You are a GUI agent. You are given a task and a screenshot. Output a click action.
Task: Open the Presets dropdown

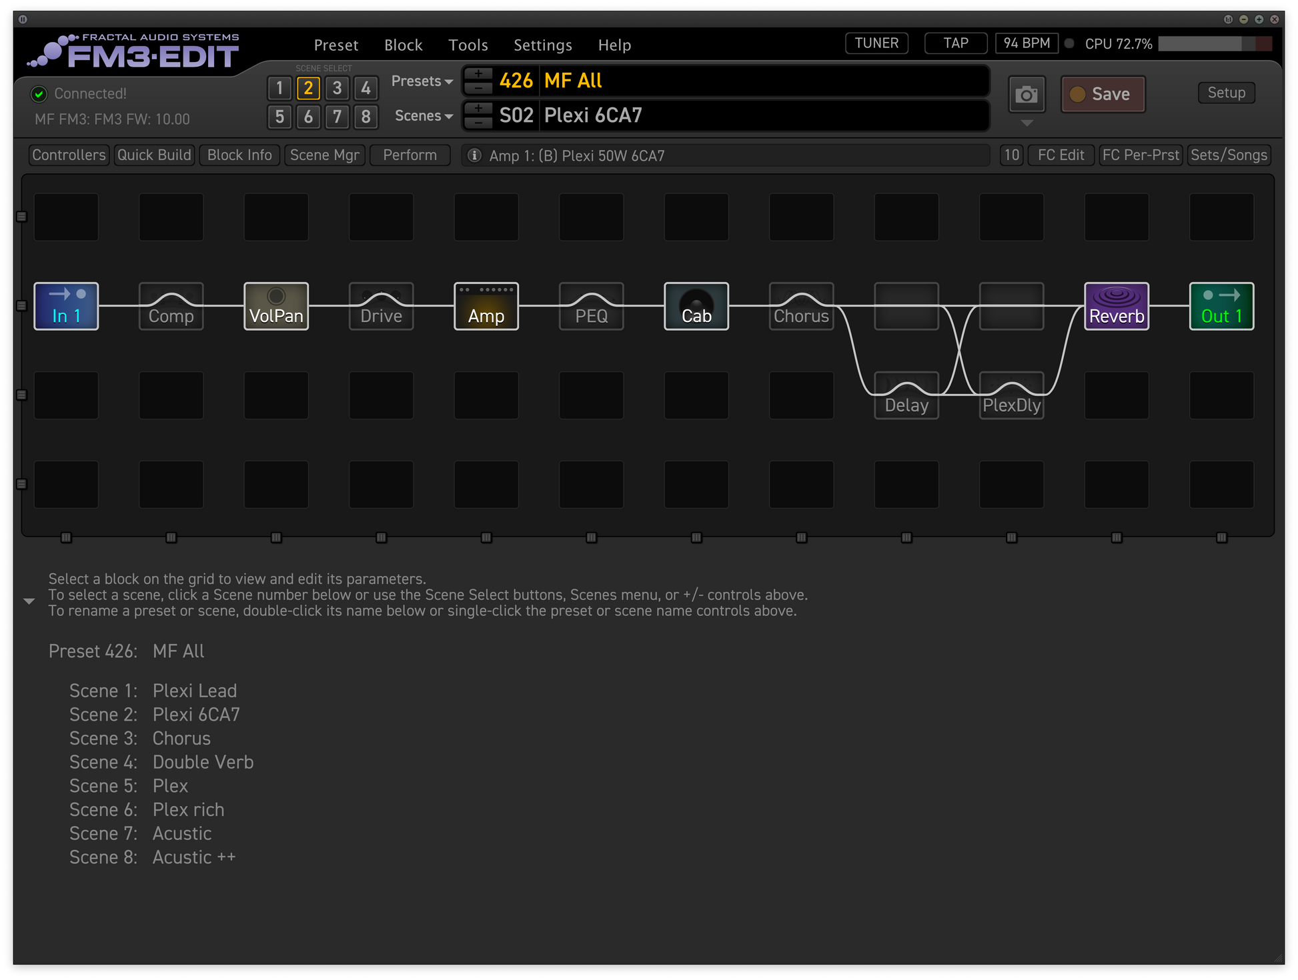tap(422, 81)
